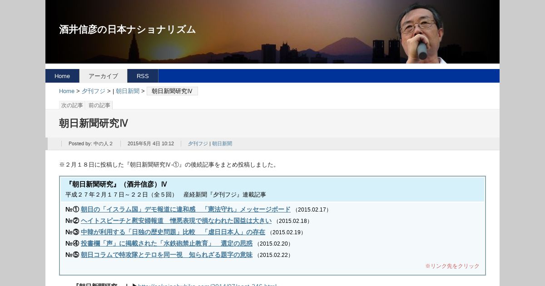
Task: Open article №① 朝日の「イスラム国」デモ報道に違和感
Action: pyautogui.click(x=185, y=209)
